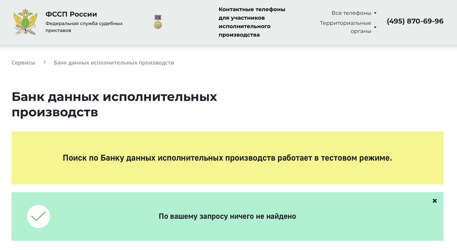Open the Сервисы breadcrumb menu item
This screenshot has width=457, height=250.
(x=24, y=62)
